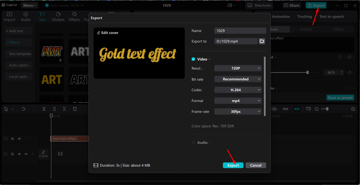
Task: Hide the text track with eye icon
Action: (19, 139)
